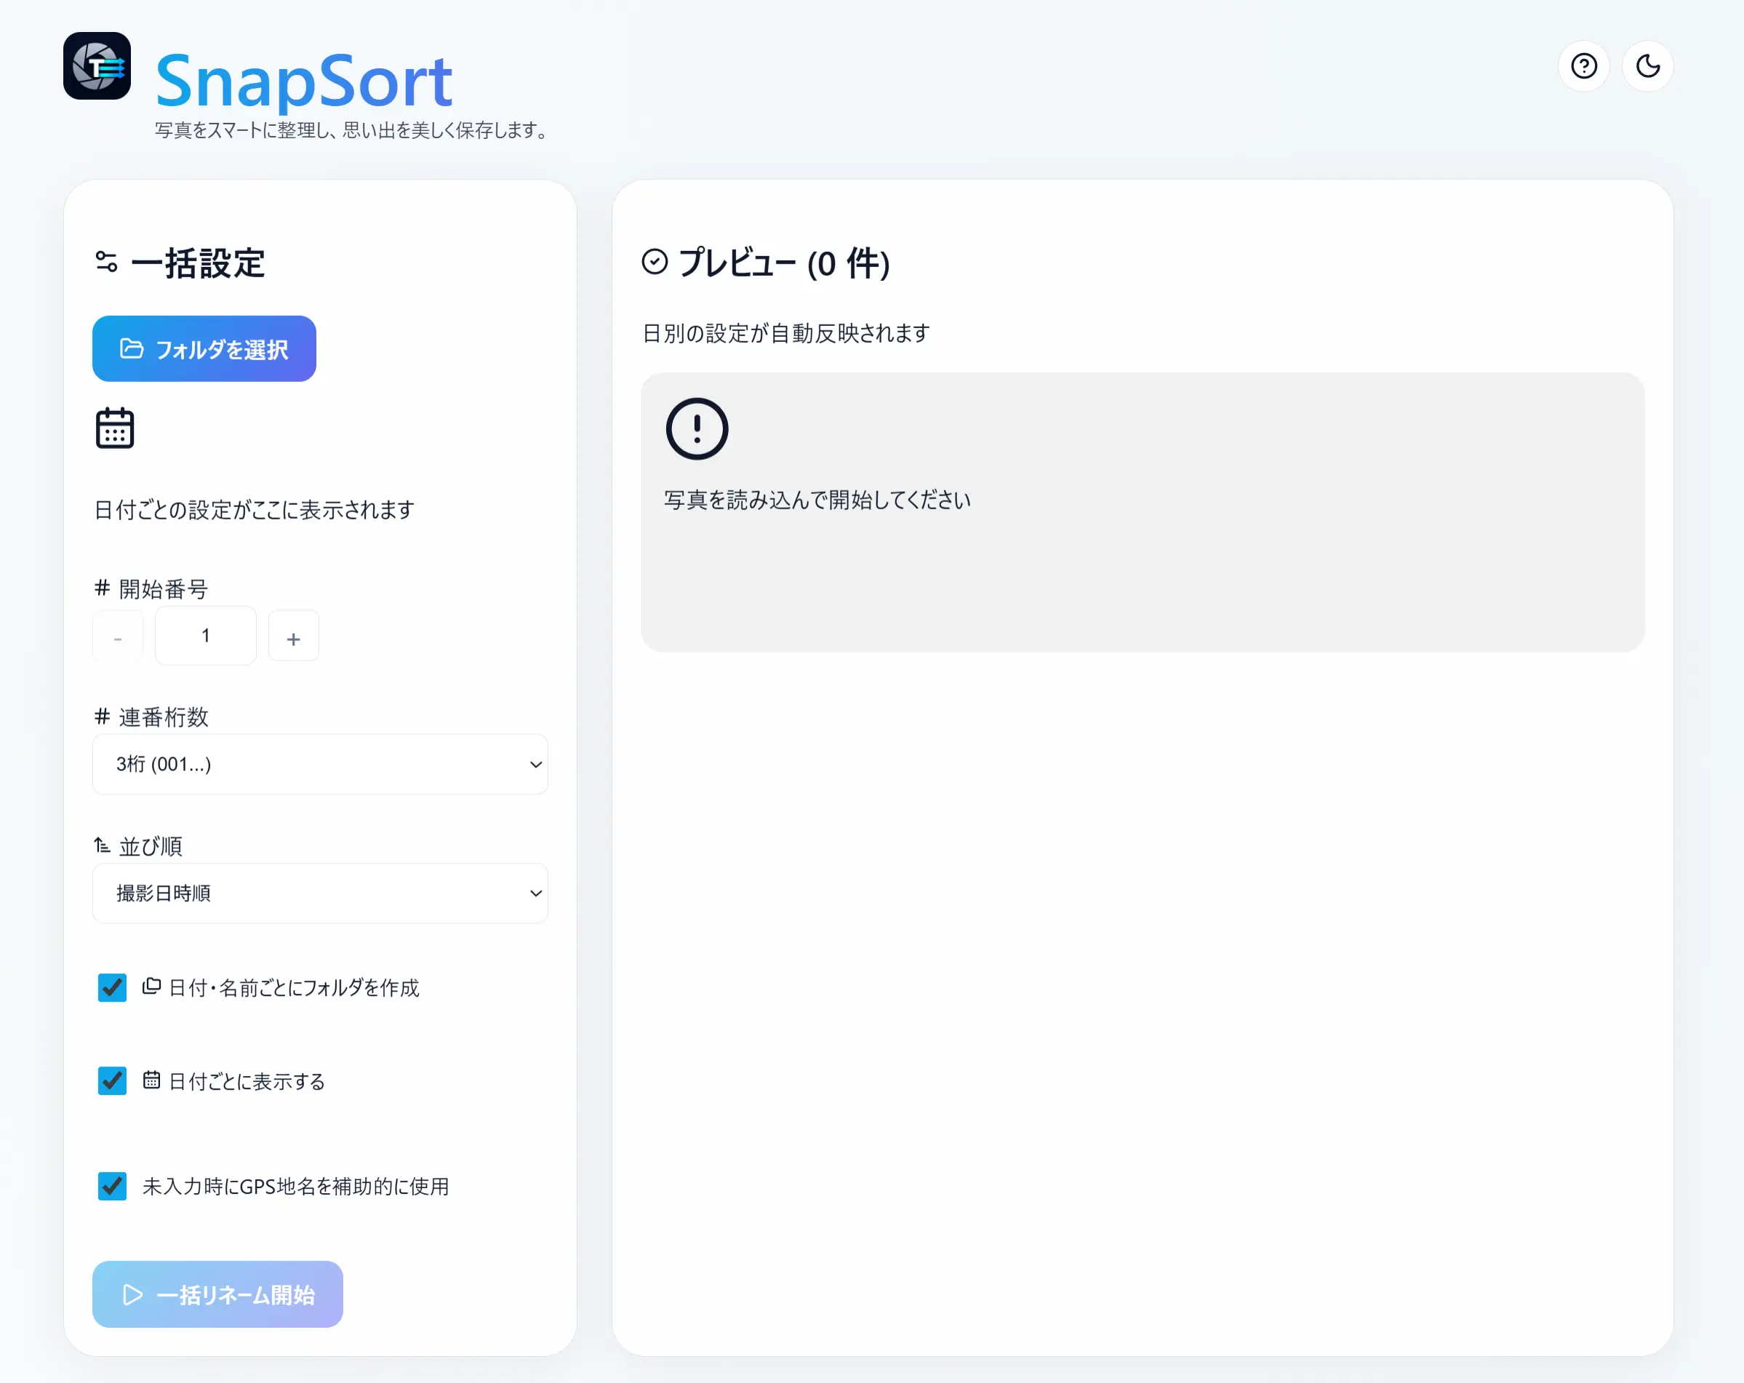Open help via the question mark icon
This screenshot has height=1383, width=1744.
coord(1584,65)
